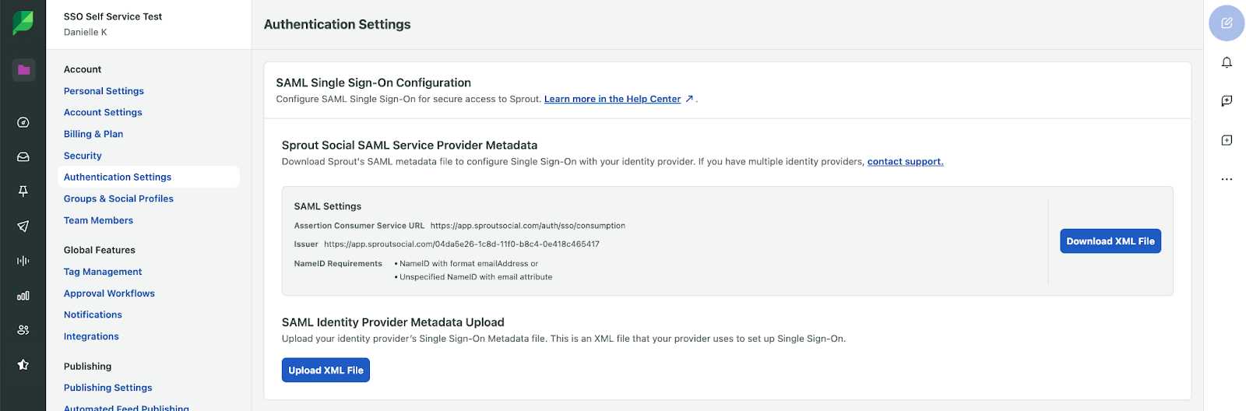
Task: Click Download XML File button
Action: 1110,241
